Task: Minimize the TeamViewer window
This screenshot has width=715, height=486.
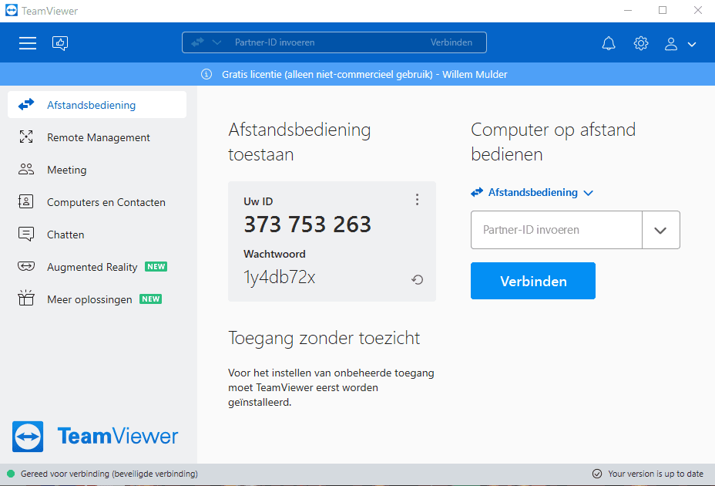Action: [x=628, y=10]
